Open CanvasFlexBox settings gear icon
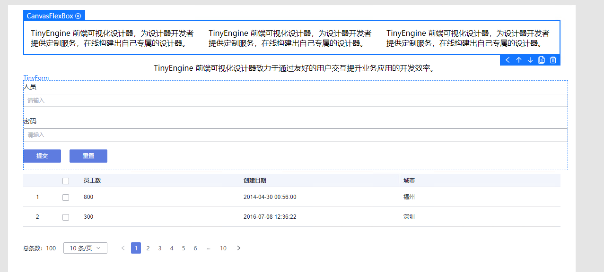 (78, 16)
